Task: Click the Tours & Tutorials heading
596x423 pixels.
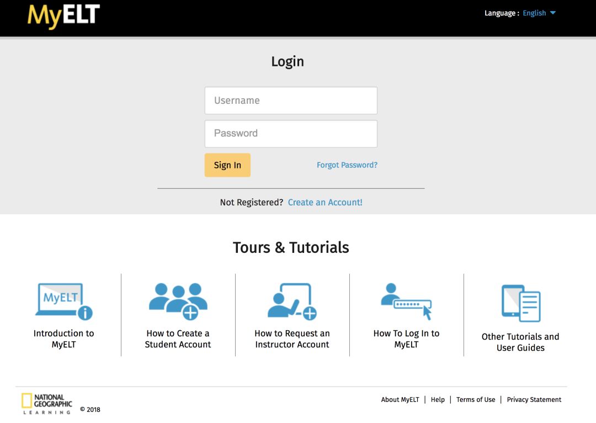Action: tap(291, 247)
